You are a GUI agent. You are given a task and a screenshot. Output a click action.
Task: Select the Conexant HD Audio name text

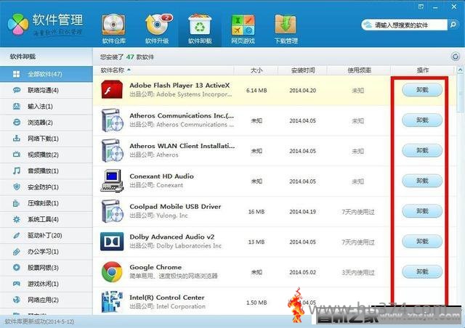tap(161, 176)
